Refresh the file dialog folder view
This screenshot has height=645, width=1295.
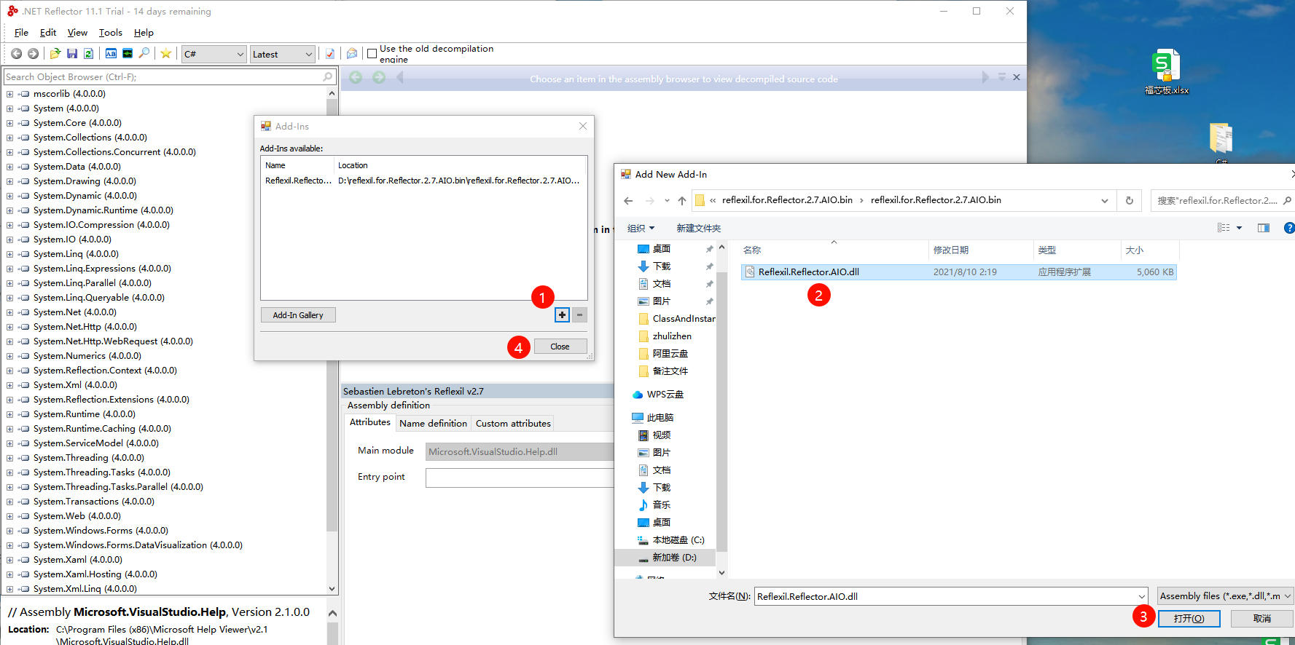[x=1130, y=201]
